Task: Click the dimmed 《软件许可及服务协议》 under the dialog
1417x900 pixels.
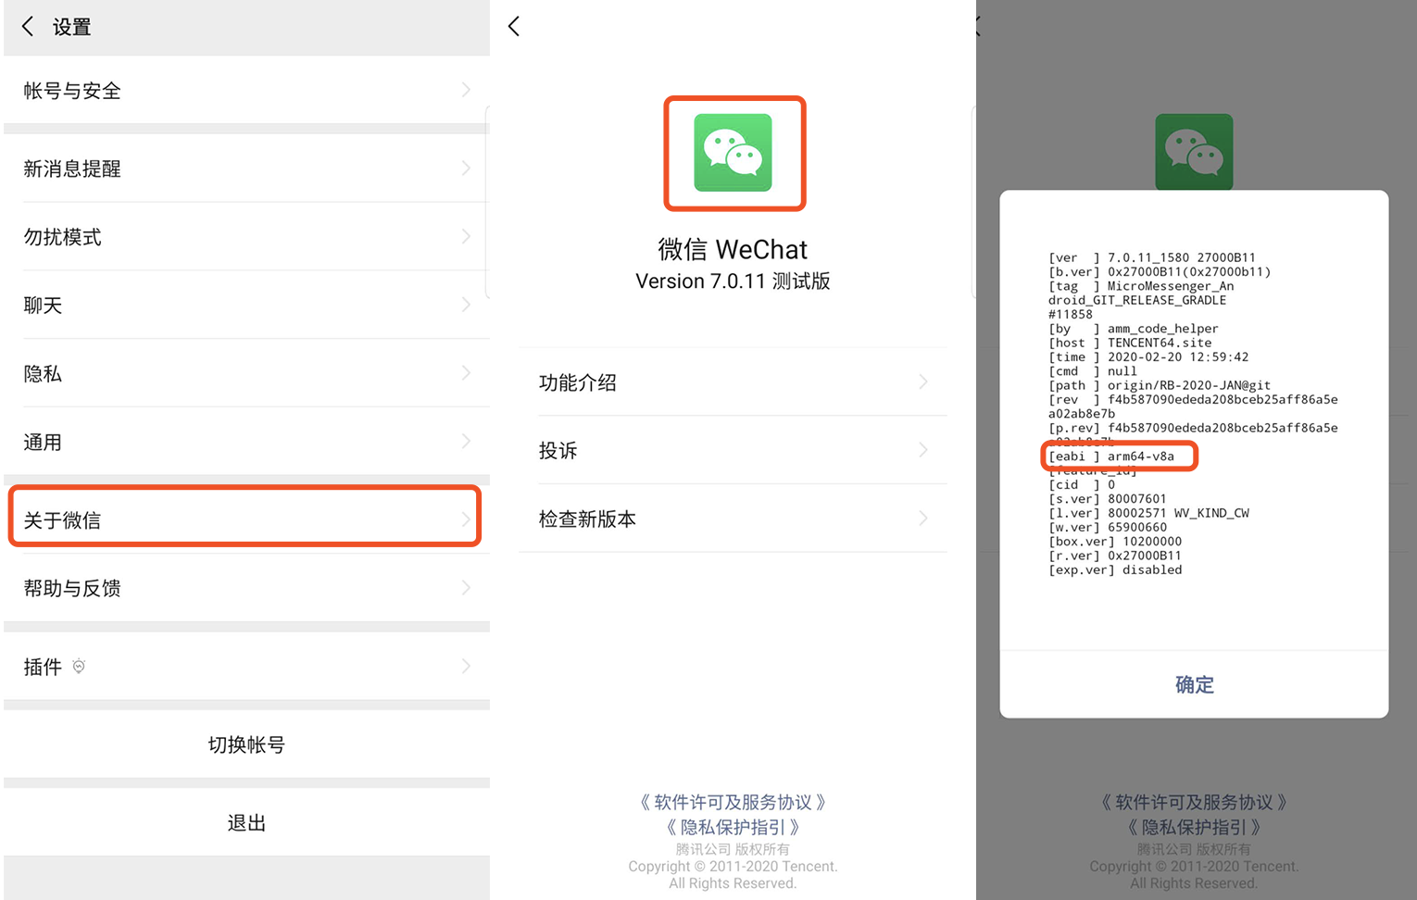Action: (x=1194, y=802)
